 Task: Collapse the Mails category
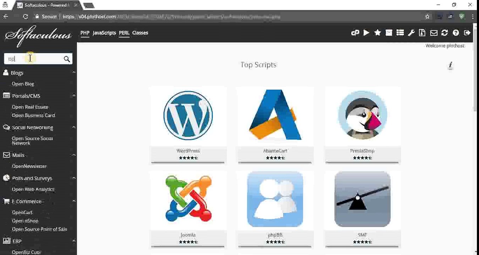pos(74,155)
